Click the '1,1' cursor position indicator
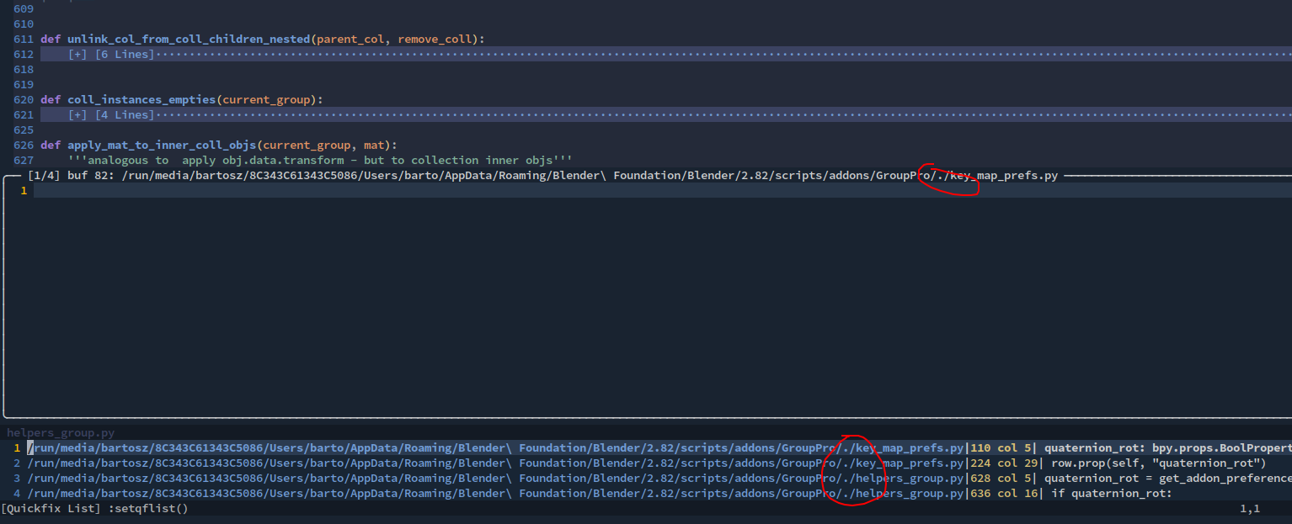This screenshot has height=524, width=1292. 1250,509
